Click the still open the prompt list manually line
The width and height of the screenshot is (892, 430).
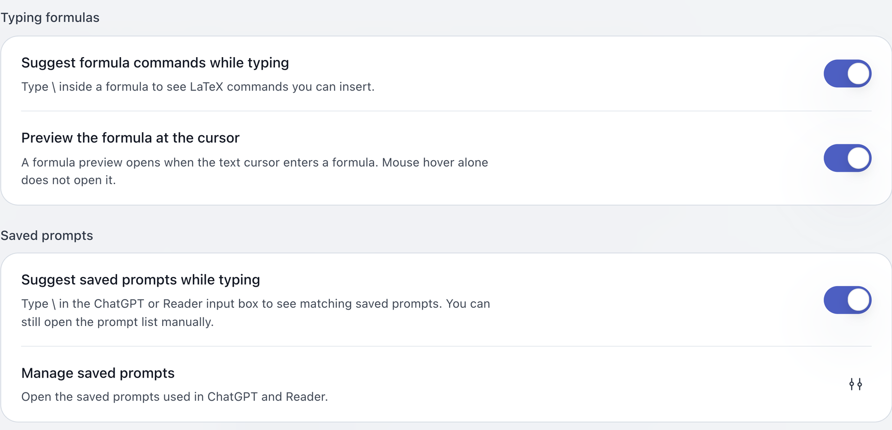click(118, 322)
